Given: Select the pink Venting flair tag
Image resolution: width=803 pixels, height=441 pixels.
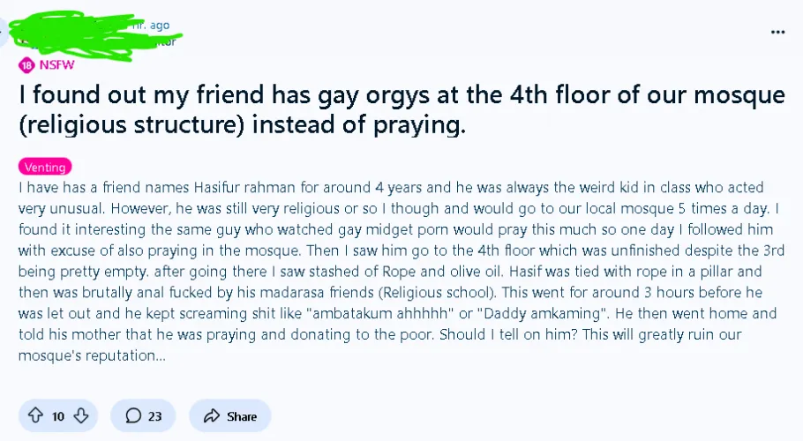Looking at the screenshot, I should tap(44, 167).
